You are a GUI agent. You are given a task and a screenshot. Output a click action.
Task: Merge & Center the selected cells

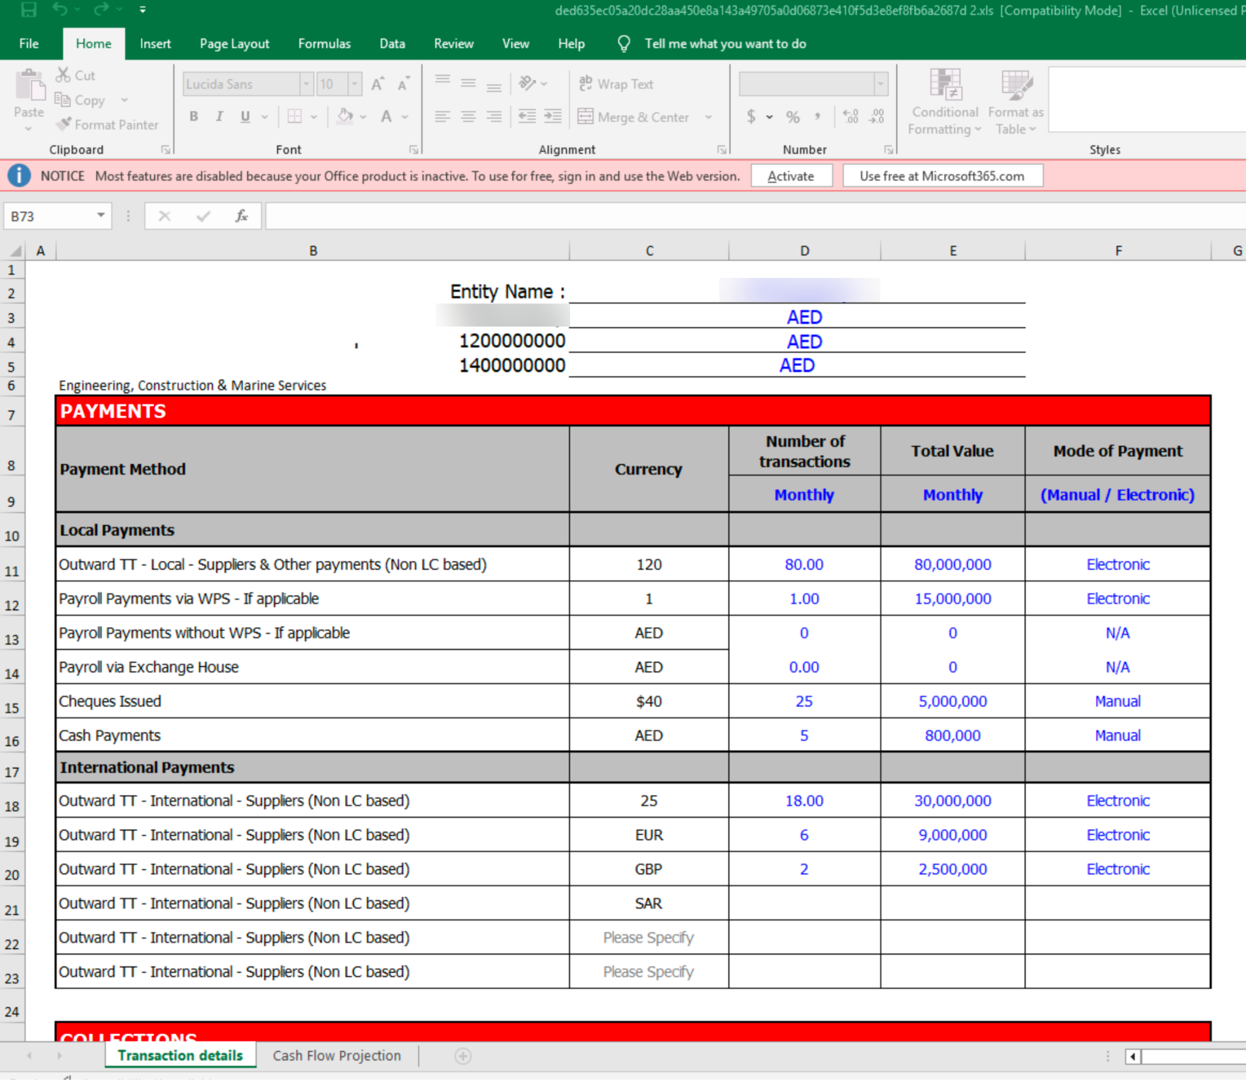click(633, 117)
